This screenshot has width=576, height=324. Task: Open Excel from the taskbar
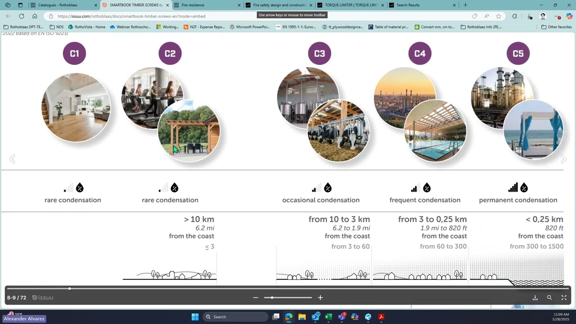click(328, 317)
